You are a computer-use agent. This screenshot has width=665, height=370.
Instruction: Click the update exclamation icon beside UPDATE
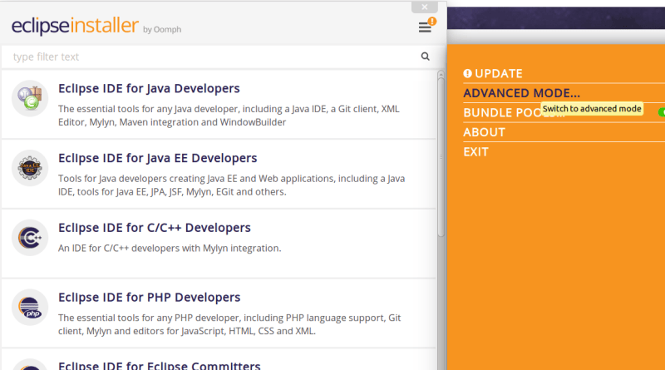coord(467,73)
